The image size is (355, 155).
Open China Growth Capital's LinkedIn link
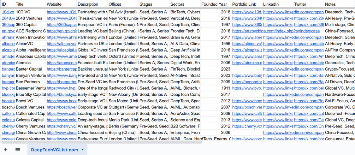(293, 132)
